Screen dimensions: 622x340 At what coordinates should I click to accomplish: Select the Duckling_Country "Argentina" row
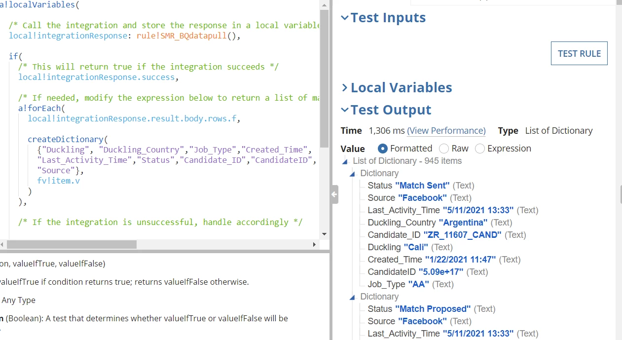[x=440, y=223]
